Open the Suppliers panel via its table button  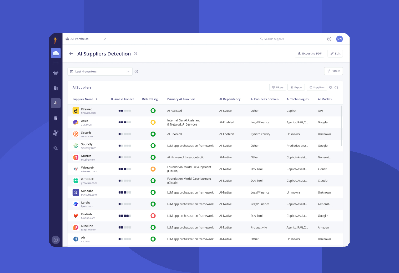point(317,87)
